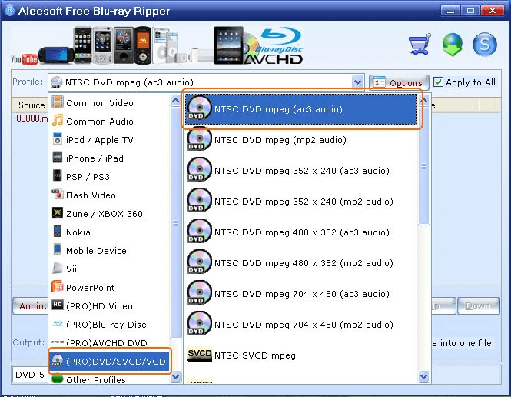Click the music note icon beside Common Audio
Screen dimensions: 511x397
pos(58,120)
